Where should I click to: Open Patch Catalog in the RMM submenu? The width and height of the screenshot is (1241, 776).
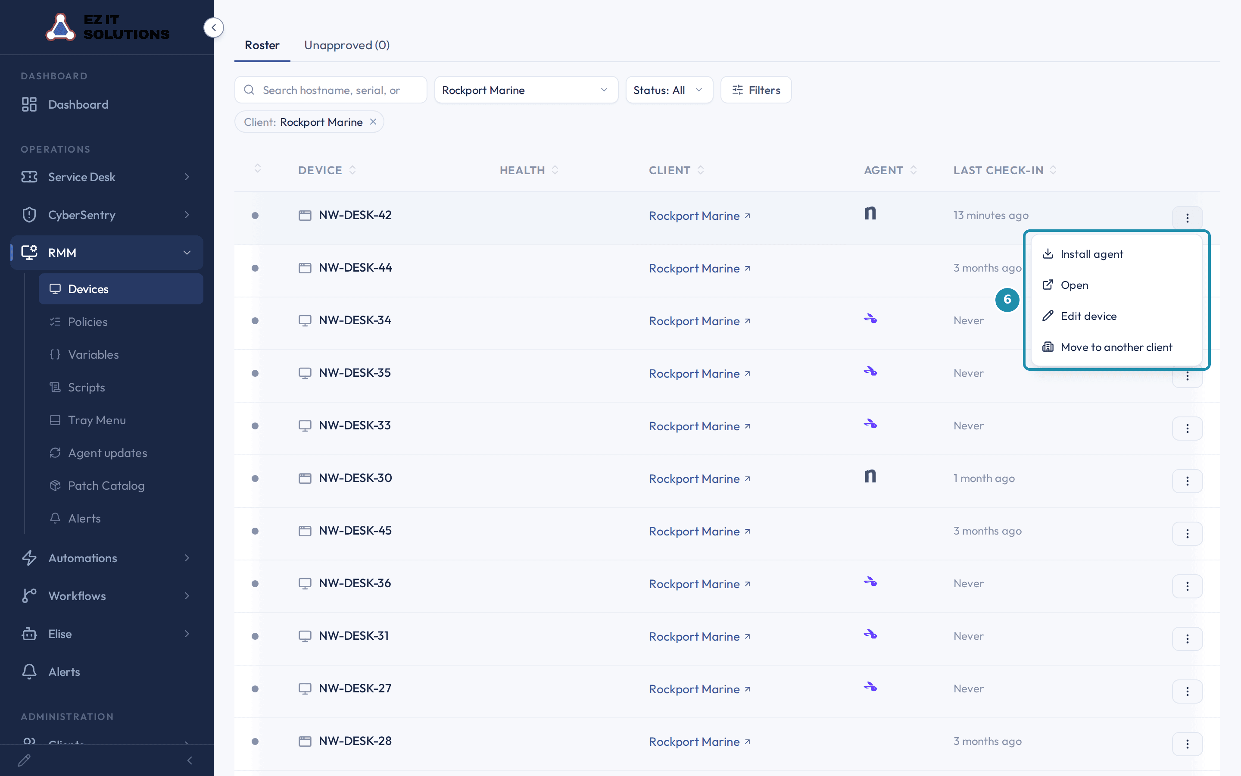[x=106, y=486]
